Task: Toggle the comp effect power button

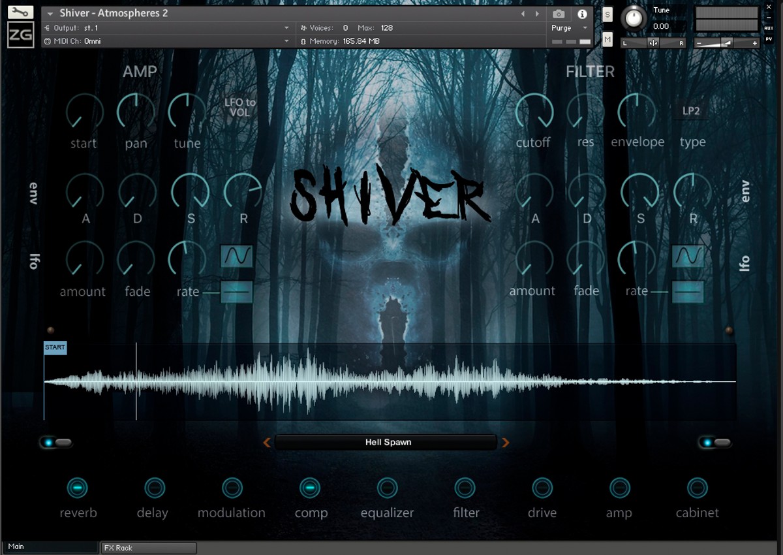Action: click(310, 488)
